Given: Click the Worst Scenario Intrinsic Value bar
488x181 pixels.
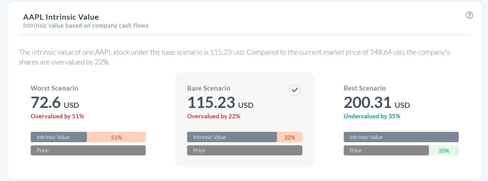Looking at the screenshot, I should [x=59, y=137].
